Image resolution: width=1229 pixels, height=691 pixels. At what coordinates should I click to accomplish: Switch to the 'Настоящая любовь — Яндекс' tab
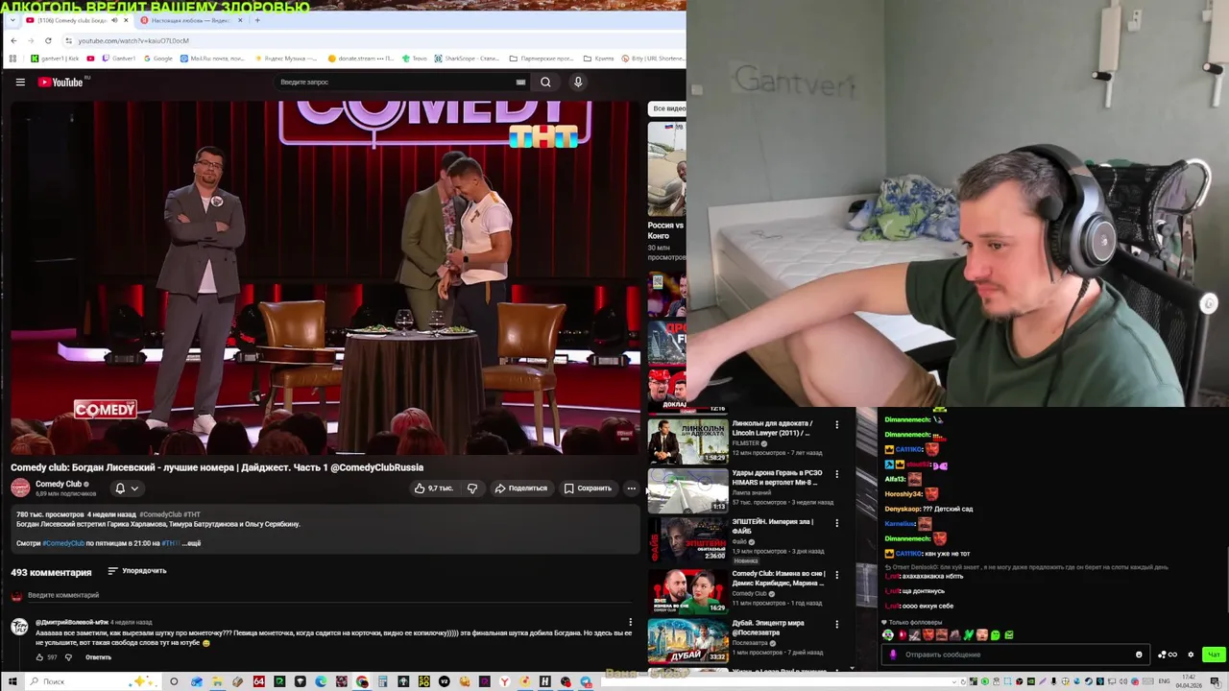190,20
